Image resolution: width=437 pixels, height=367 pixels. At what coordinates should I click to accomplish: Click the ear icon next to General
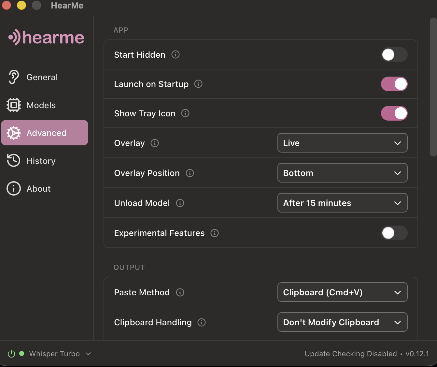pos(14,77)
